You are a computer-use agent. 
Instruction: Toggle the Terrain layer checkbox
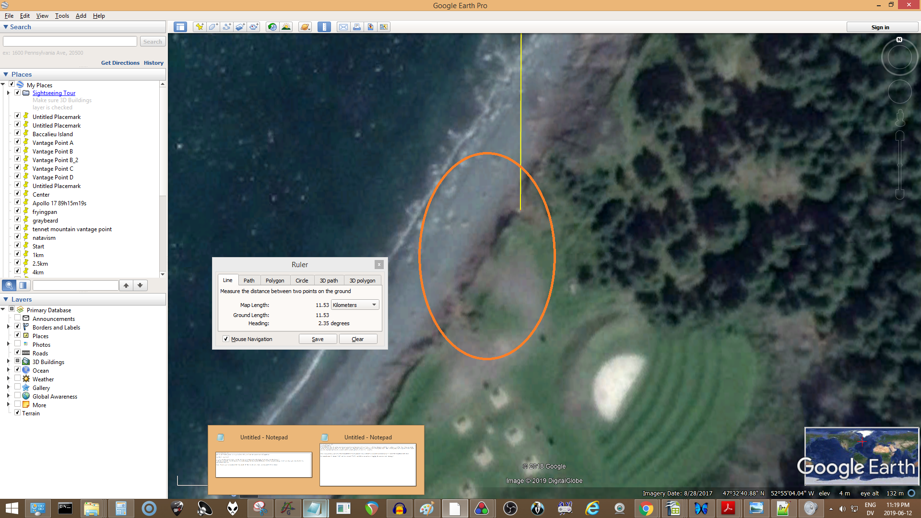[17, 412]
